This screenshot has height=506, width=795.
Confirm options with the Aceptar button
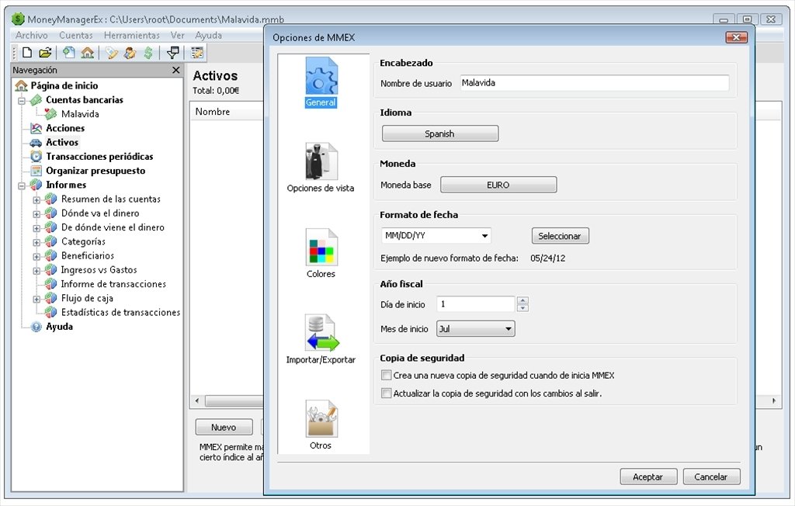click(648, 477)
